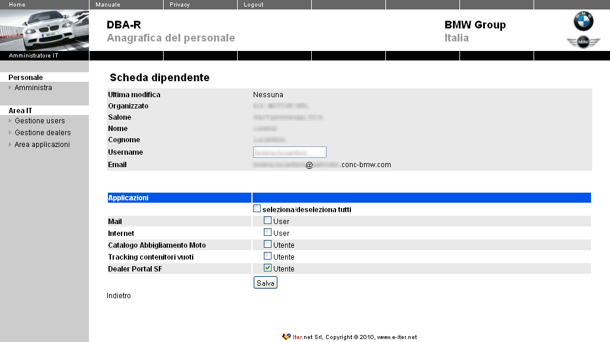Toggle seleziona/deseleziona tutti checkbox
The height and width of the screenshot is (342, 610).
coord(257,209)
